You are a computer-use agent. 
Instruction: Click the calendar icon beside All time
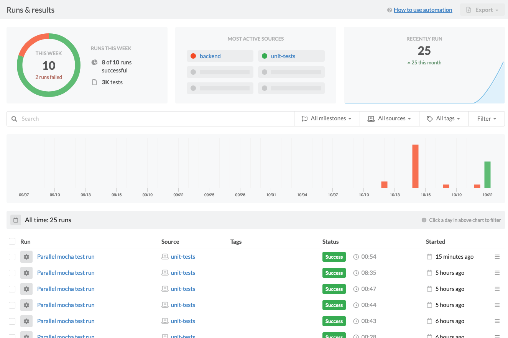16,220
